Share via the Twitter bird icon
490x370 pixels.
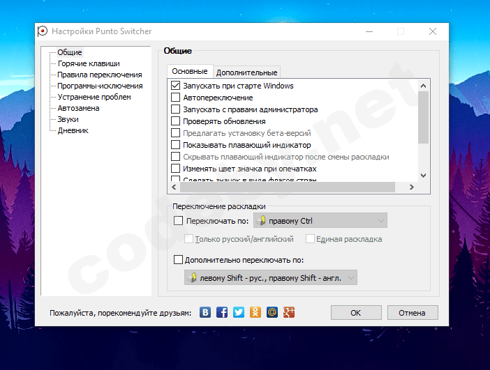[239, 312]
